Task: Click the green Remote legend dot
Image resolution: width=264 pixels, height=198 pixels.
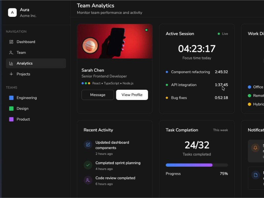Action: click(x=249, y=96)
